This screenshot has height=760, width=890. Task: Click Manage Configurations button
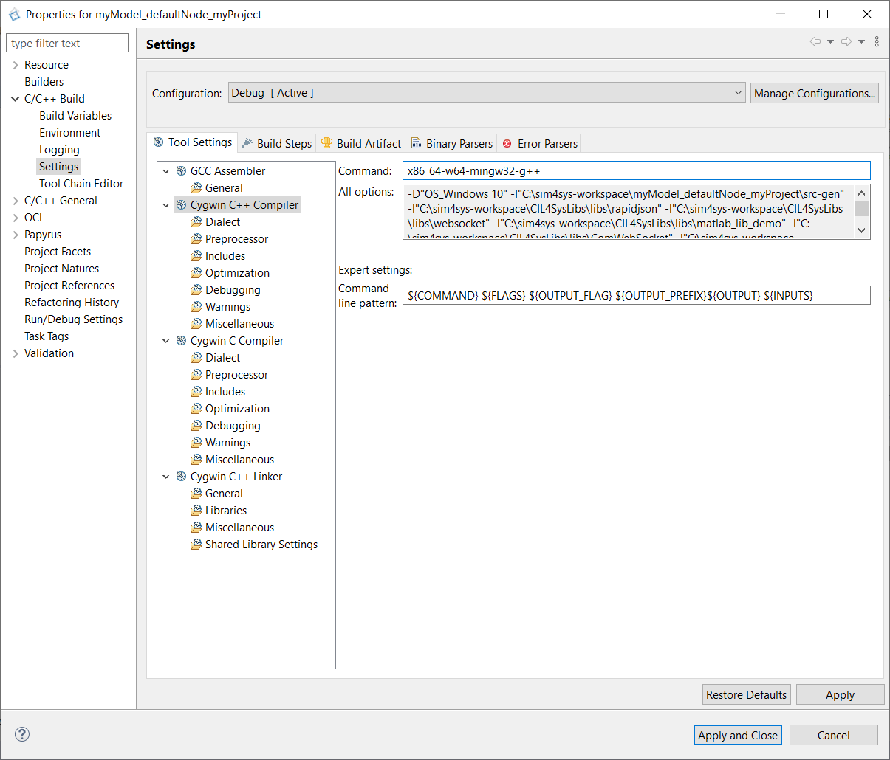click(x=815, y=93)
